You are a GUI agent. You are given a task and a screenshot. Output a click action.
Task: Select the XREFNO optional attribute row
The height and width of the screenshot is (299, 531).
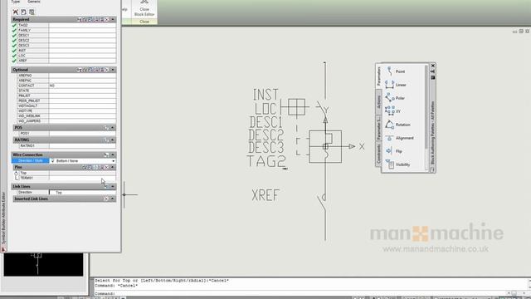coord(66,76)
